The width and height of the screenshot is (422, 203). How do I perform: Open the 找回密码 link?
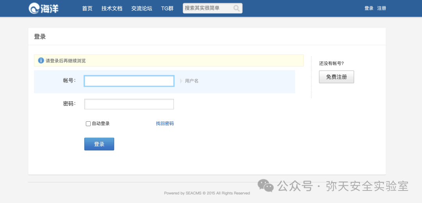(165, 124)
